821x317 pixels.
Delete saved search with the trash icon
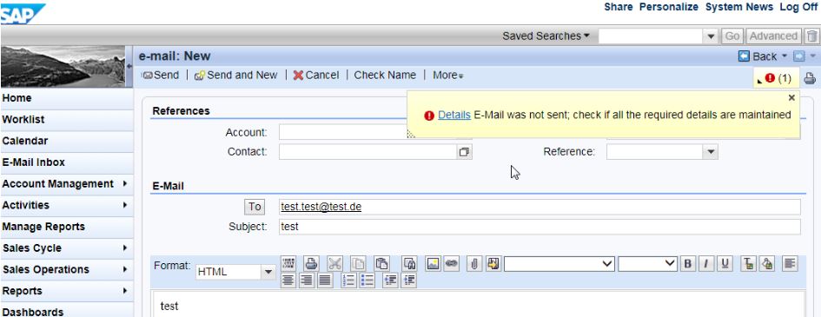point(811,36)
